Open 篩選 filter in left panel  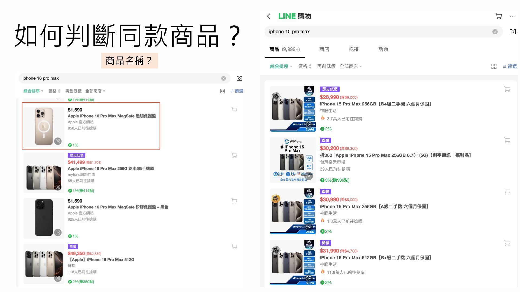[237, 91]
